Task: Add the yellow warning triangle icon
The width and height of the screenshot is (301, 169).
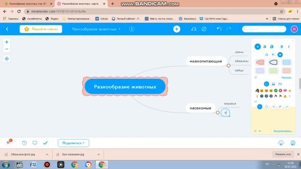Action: click(x=285, y=96)
